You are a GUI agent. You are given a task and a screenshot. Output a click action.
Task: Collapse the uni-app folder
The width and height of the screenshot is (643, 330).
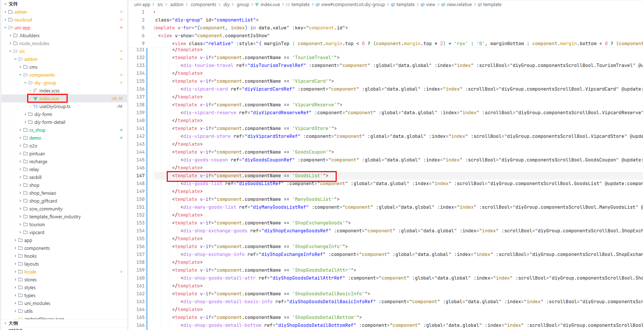tap(5, 28)
